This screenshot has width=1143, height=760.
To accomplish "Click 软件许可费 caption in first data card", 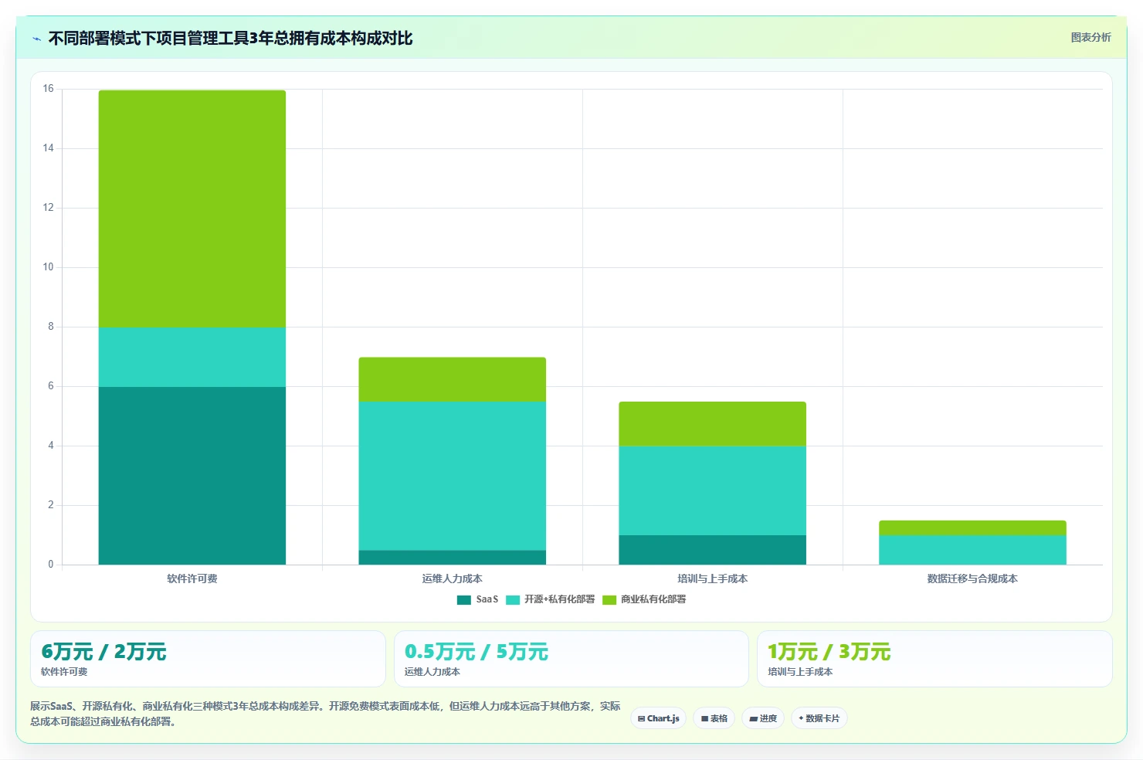I will [64, 672].
